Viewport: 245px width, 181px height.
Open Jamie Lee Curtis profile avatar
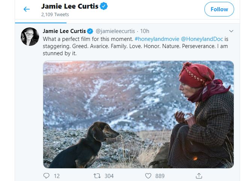pos(30,37)
